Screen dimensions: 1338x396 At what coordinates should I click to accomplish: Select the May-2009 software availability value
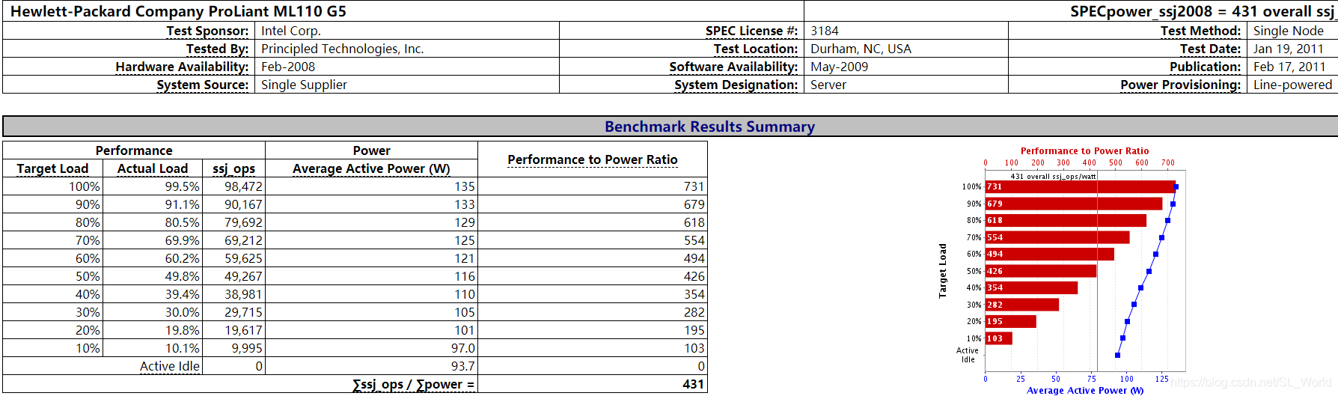click(x=839, y=67)
